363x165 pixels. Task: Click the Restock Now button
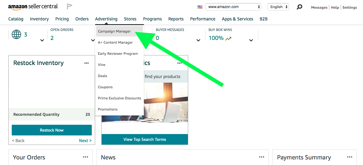pyautogui.click(x=52, y=130)
